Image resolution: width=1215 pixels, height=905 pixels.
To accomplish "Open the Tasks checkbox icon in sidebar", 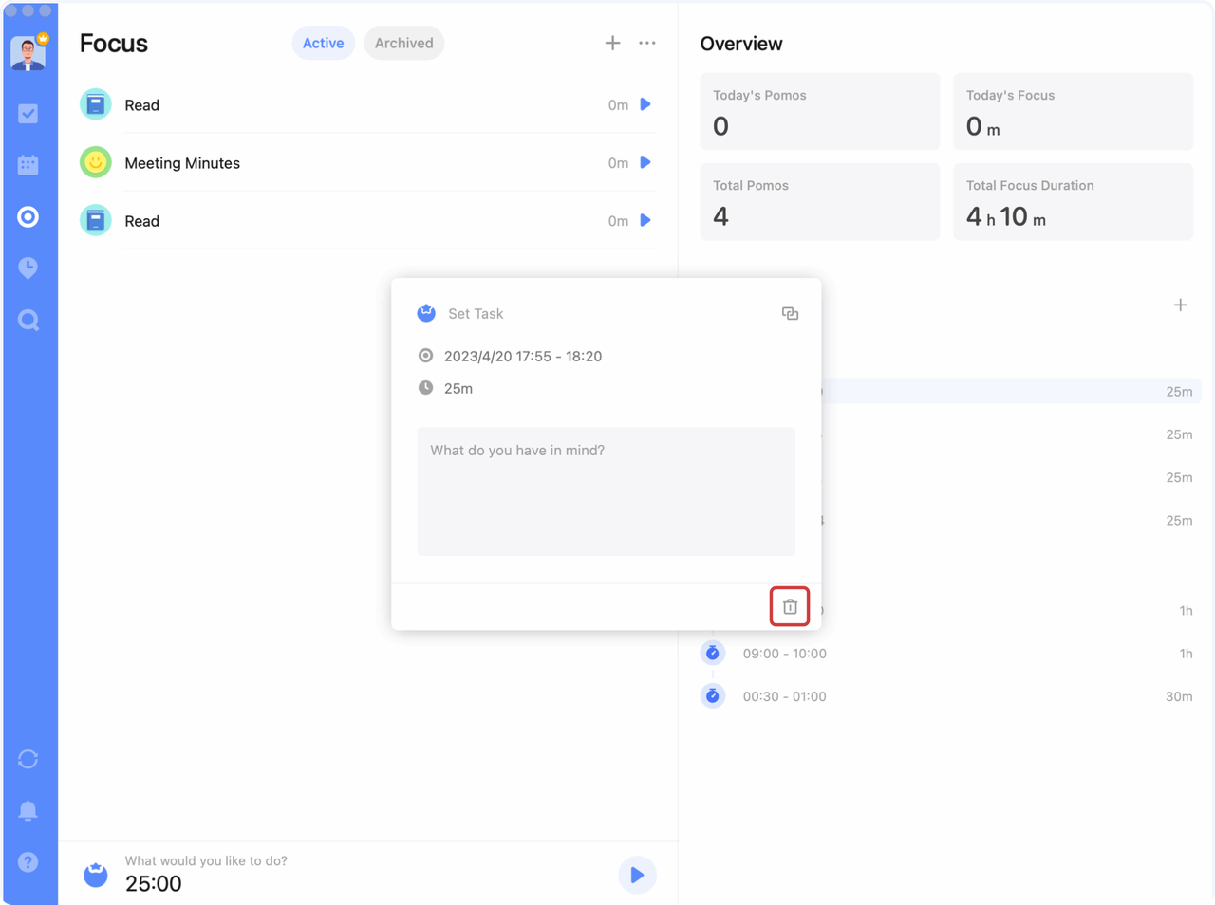I will pos(28,114).
